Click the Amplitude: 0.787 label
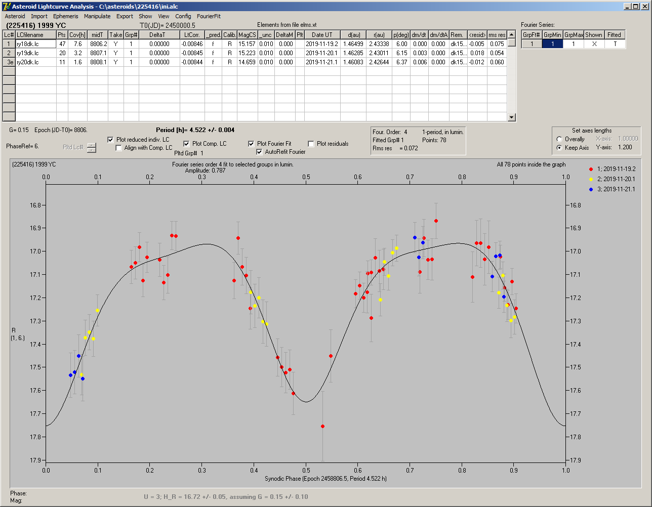Screen dimensions: 652x507 pyautogui.click(x=205, y=171)
